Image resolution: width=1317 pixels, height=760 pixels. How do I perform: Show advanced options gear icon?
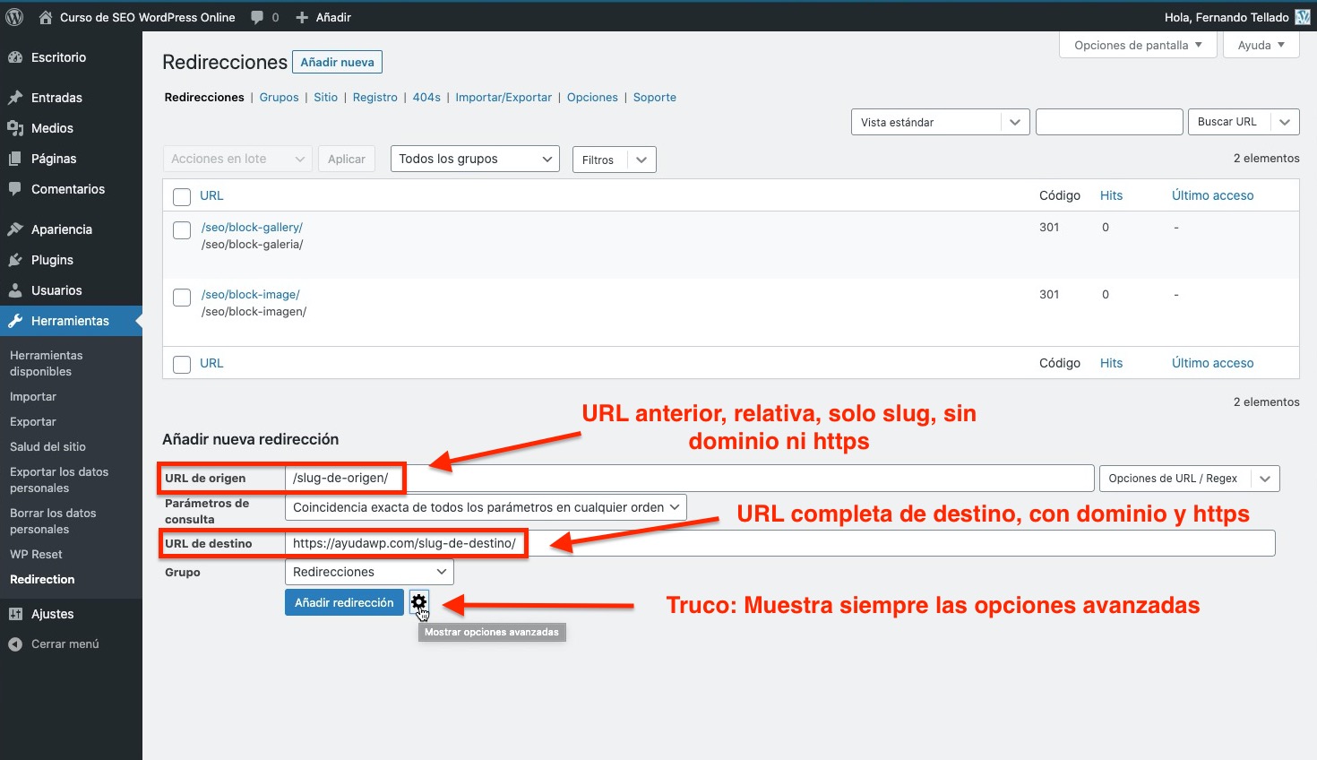pyautogui.click(x=418, y=602)
